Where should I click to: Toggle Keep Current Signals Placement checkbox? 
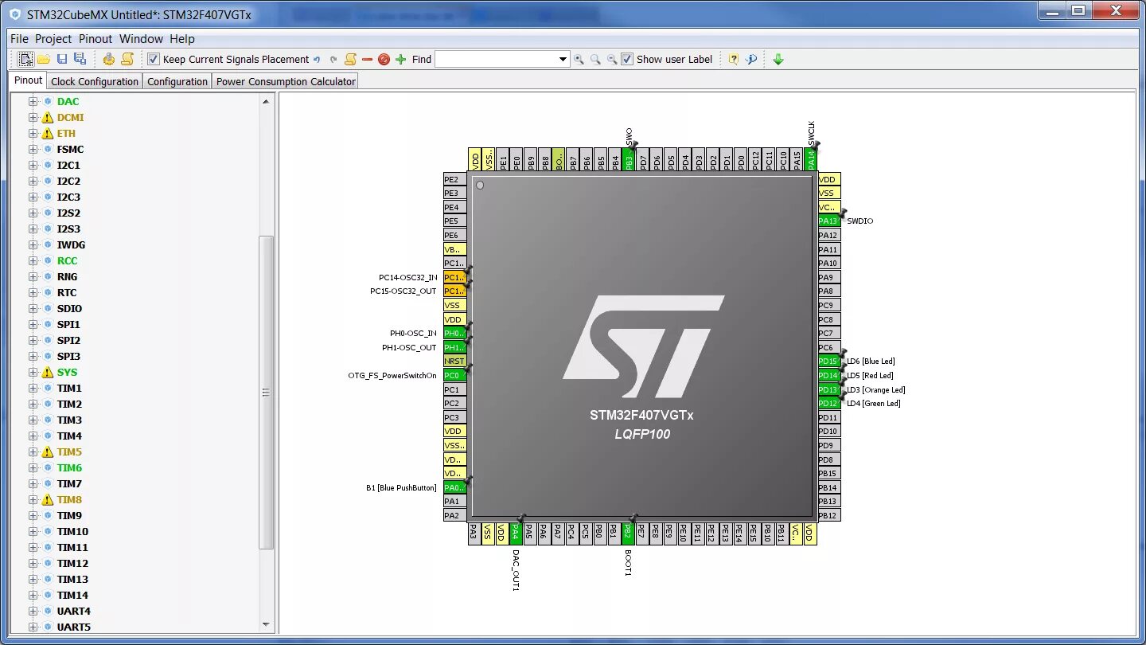click(x=154, y=59)
